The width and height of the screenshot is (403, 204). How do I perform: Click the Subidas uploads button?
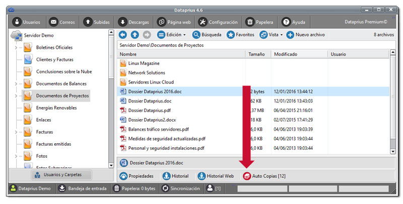coord(97,22)
